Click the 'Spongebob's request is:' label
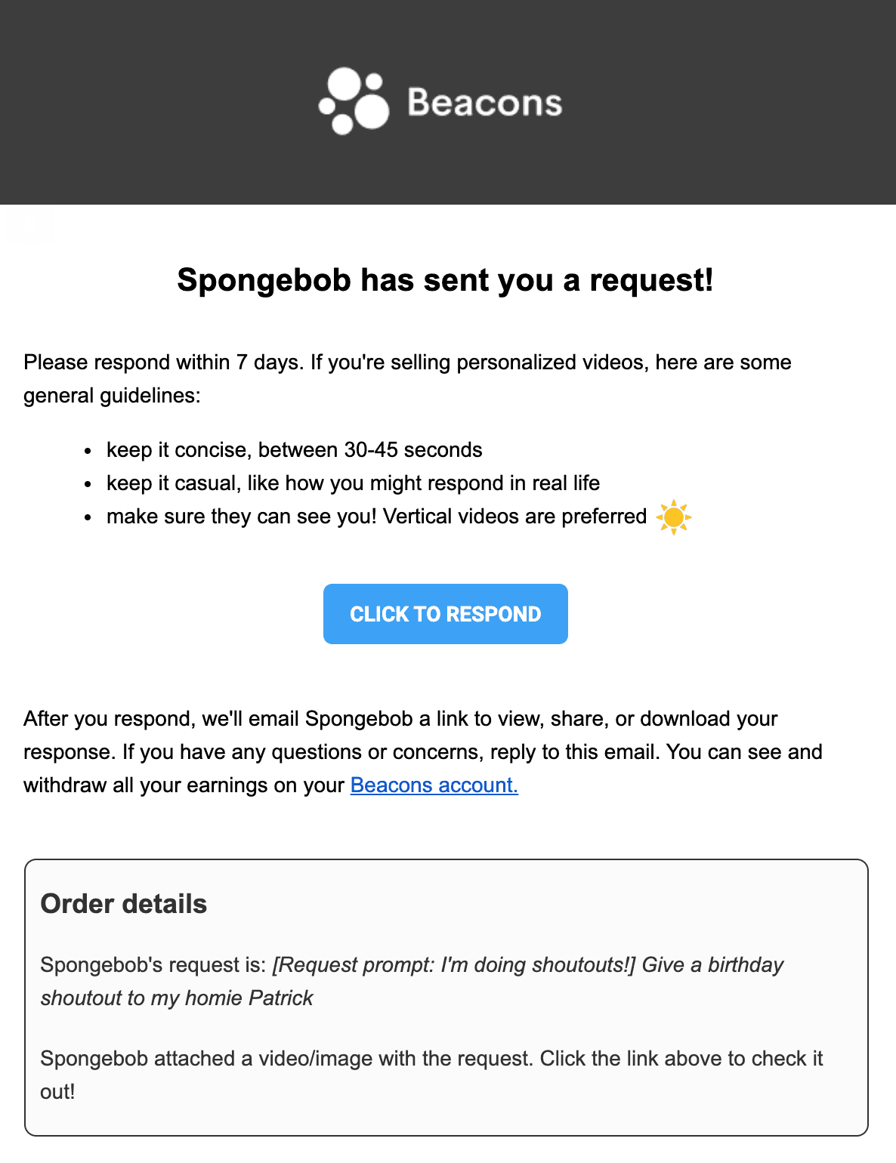 pyautogui.click(x=153, y=965)
